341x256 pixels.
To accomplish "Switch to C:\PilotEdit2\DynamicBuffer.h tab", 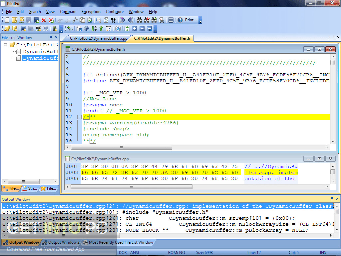I will pos(162,38).
